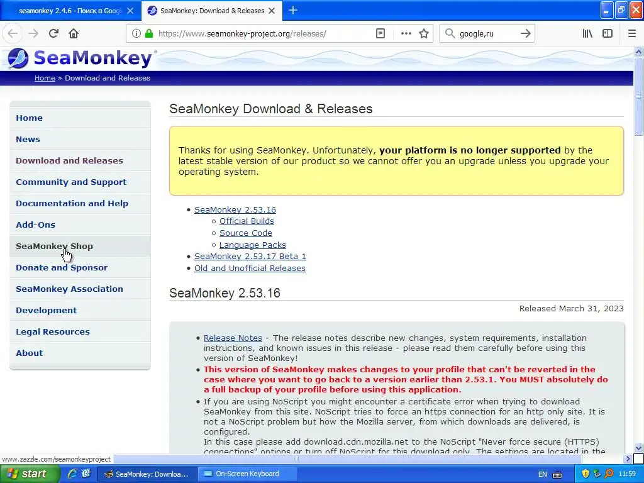Toggle reader view in the address bar
Viewport: 644px width, 483px height.
point(380,33)
